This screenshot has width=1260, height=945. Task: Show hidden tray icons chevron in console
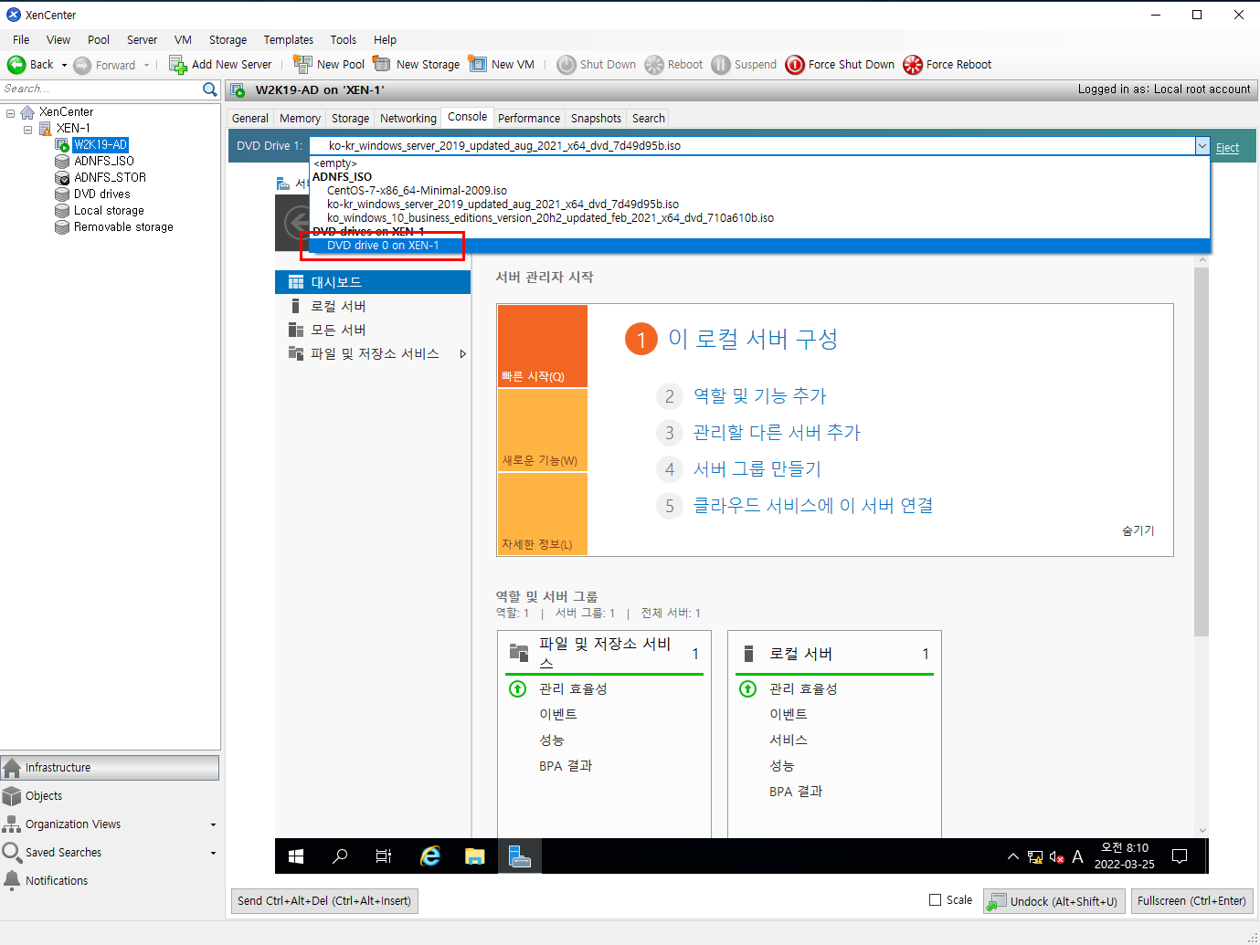point(1012,856)
